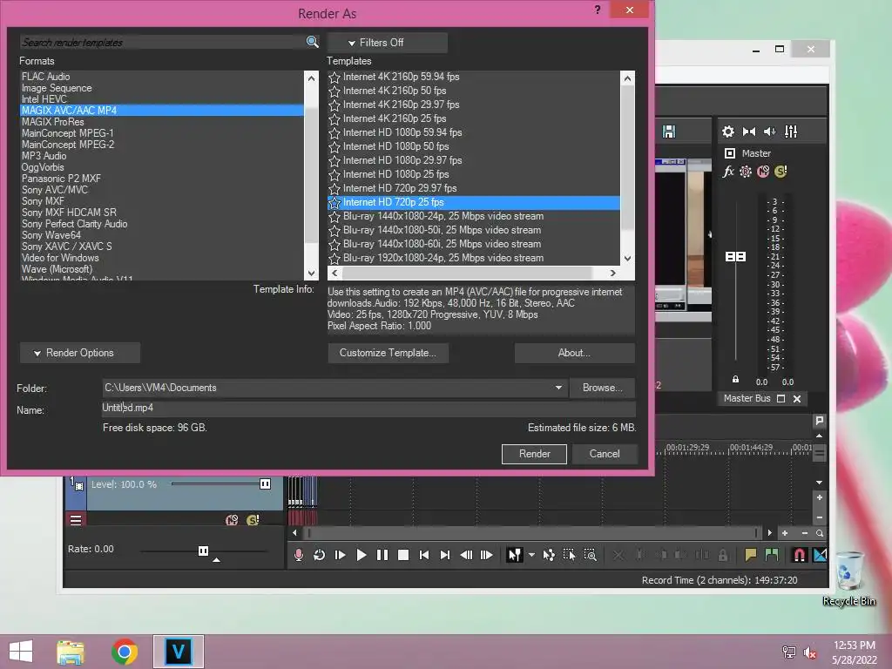892x669 pixels.
Task: Toggle Automatic Crossfades icon
Action: point(820,555)
